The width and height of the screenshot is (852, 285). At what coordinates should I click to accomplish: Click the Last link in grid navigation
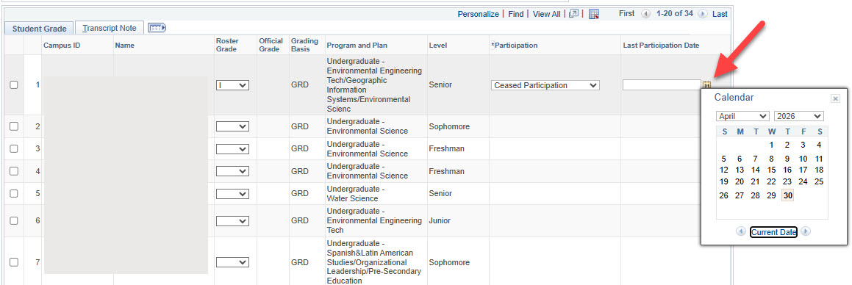[720, 14]
